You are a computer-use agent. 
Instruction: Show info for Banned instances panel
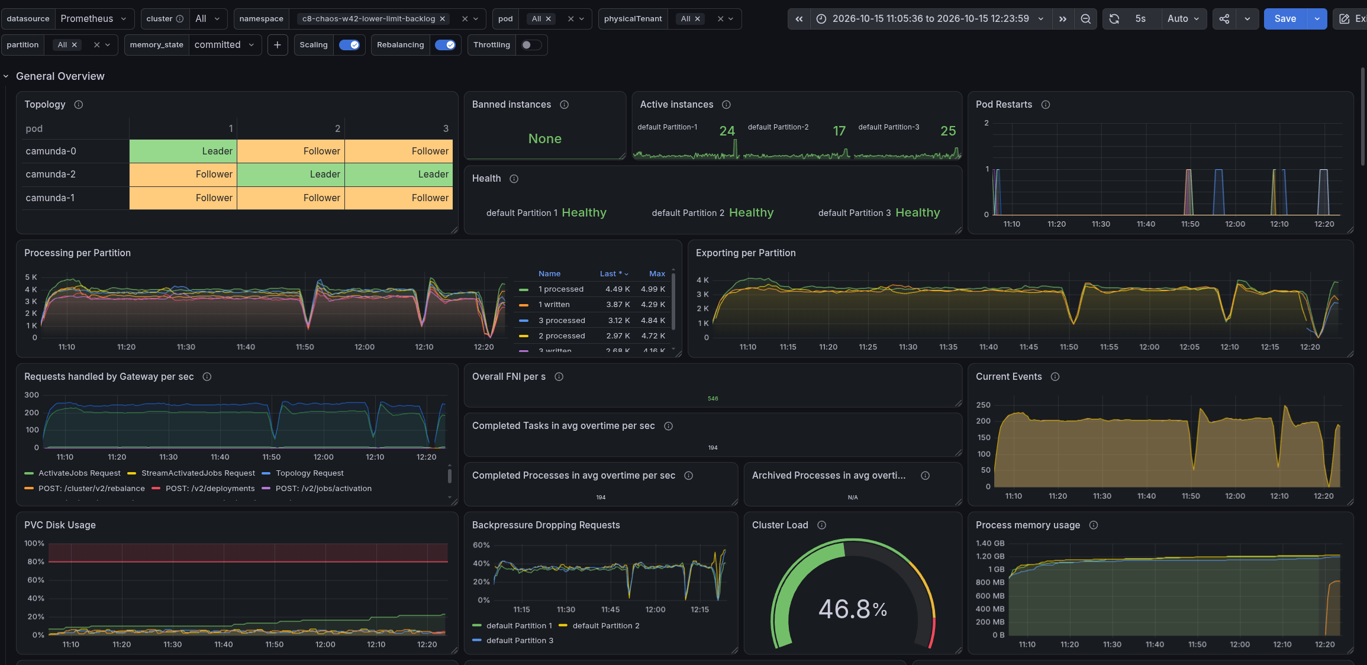565,105
